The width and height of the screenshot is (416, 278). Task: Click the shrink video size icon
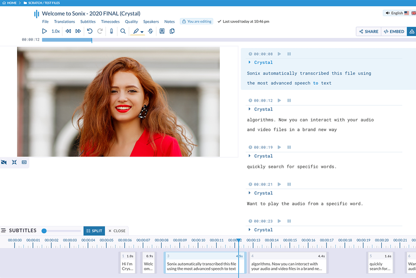pyautogui.click(x=14, y=162)
